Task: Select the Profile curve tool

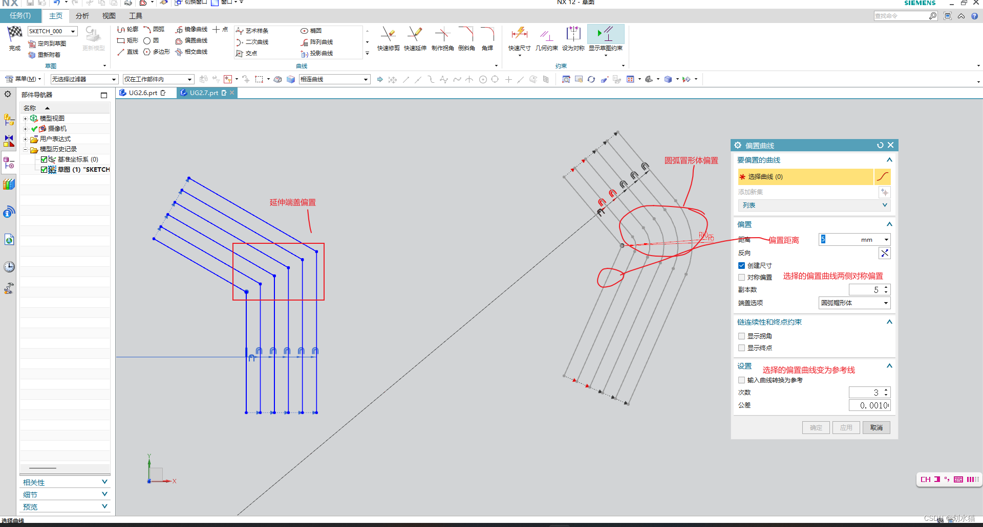Action: click(128, 30)
